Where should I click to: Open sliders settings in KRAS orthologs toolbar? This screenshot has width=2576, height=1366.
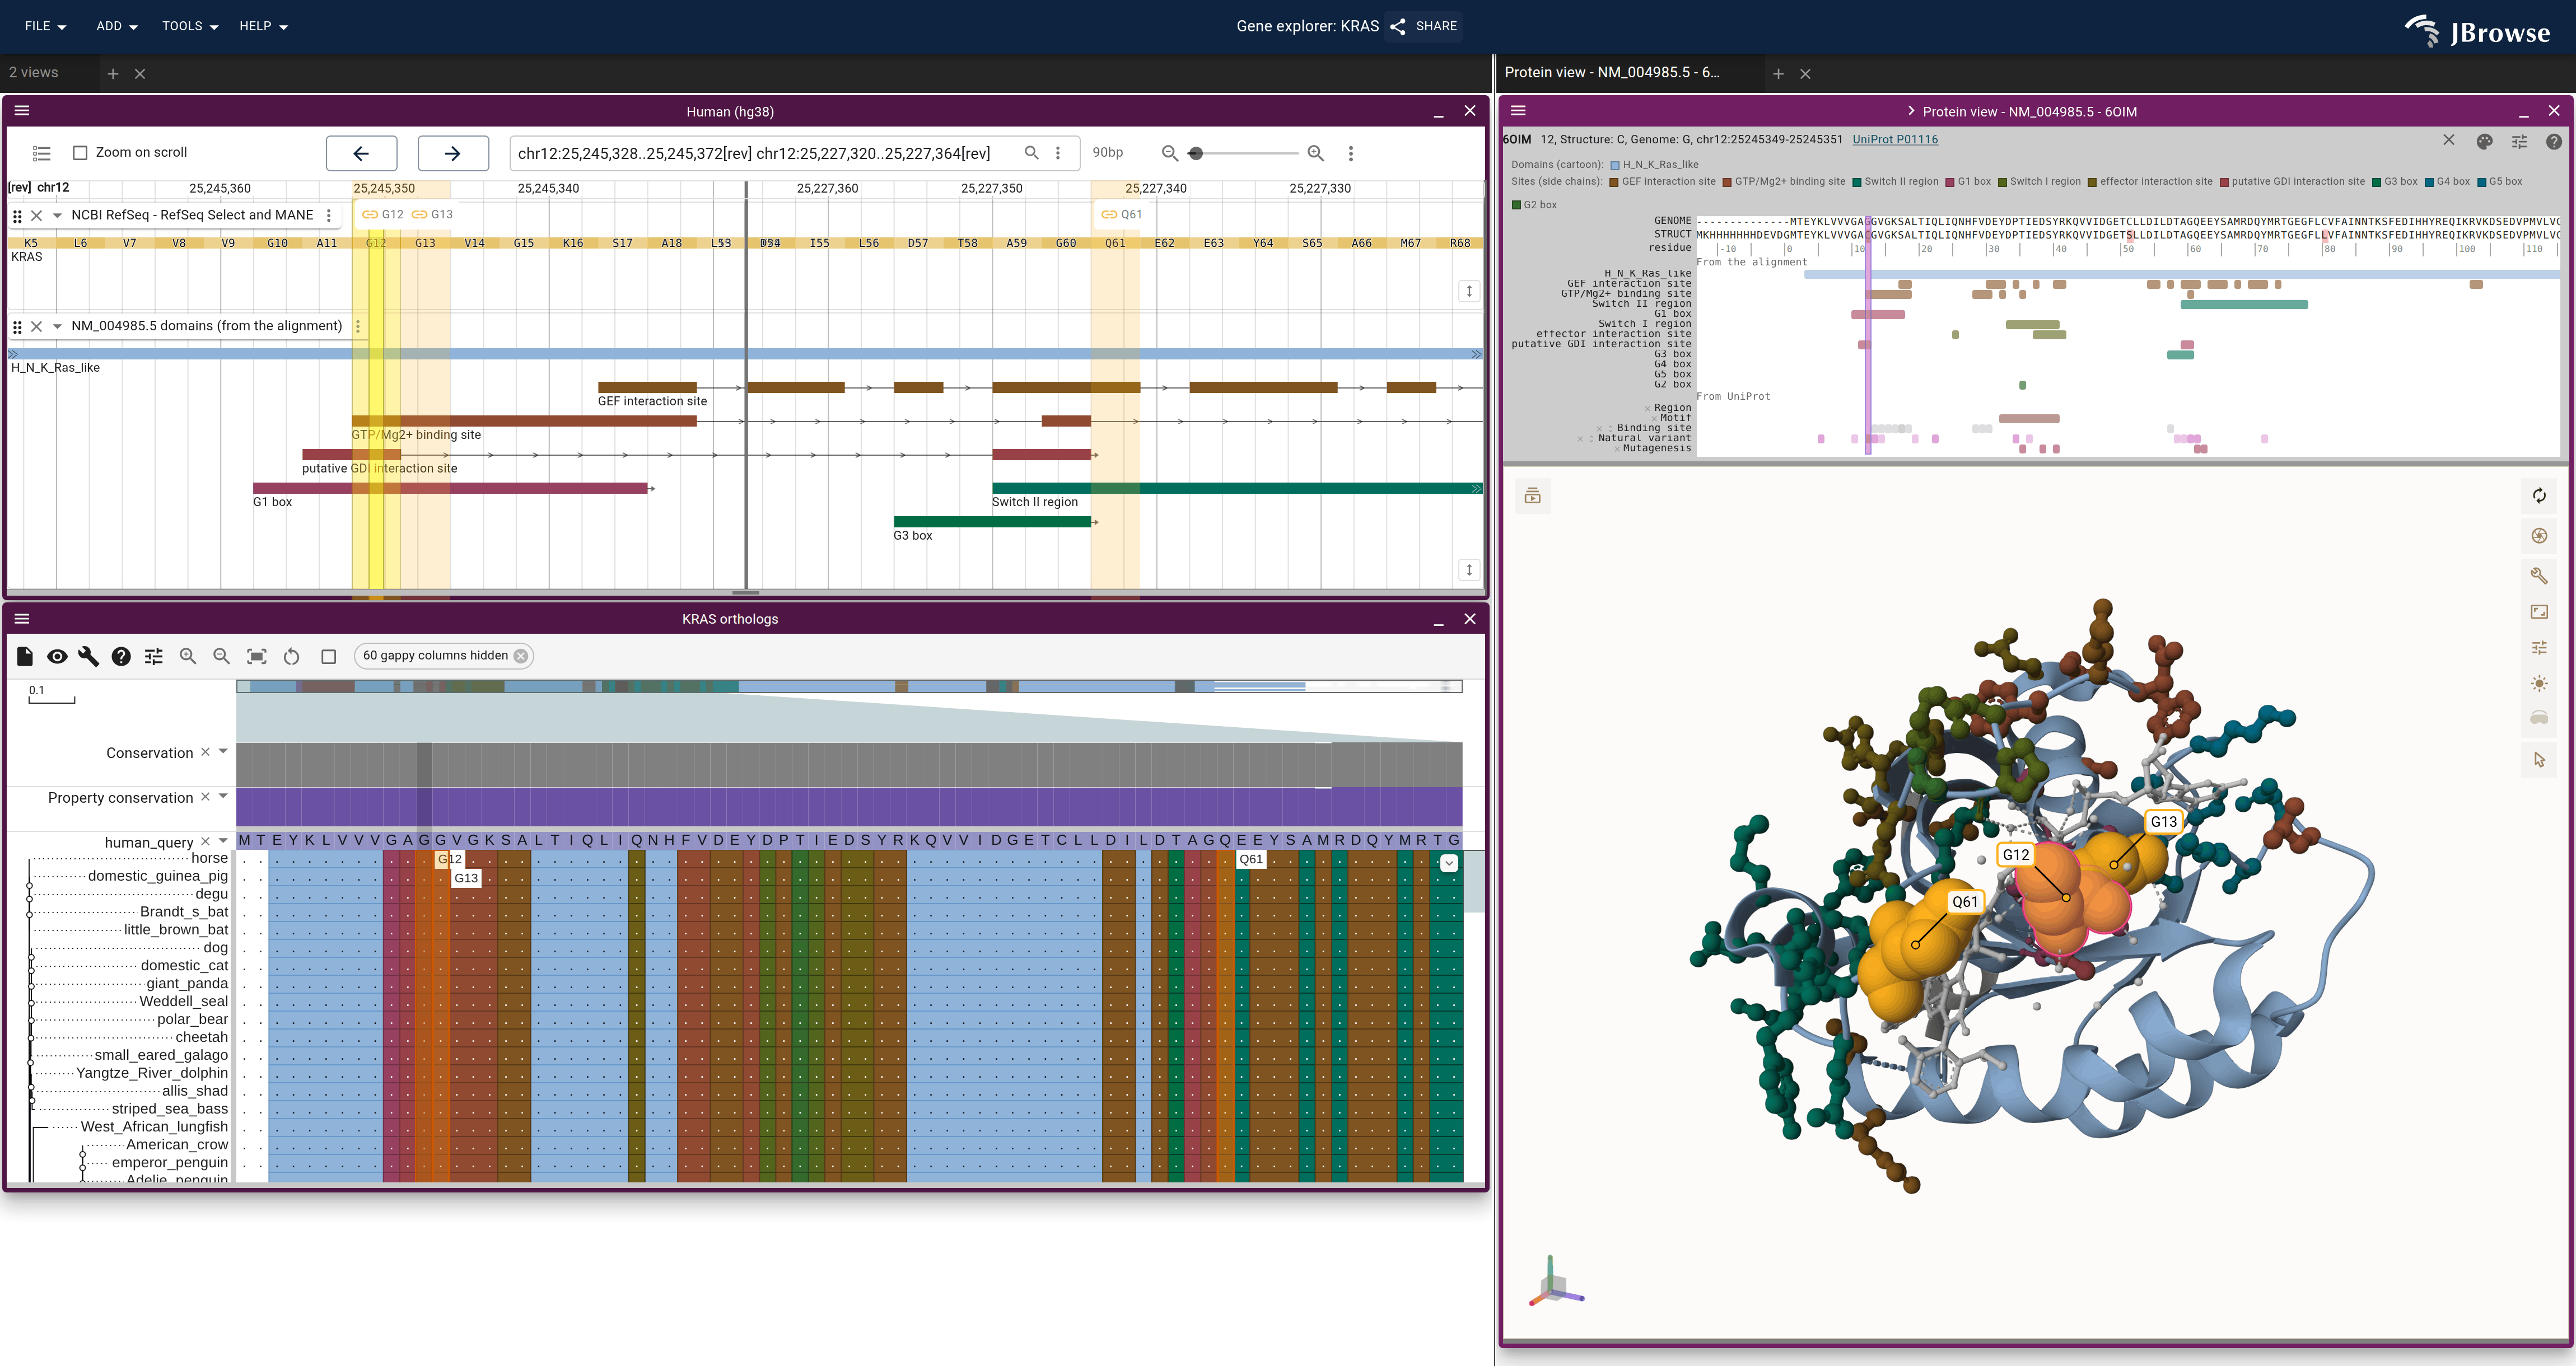pyautogui.click(x=153, y=656)
